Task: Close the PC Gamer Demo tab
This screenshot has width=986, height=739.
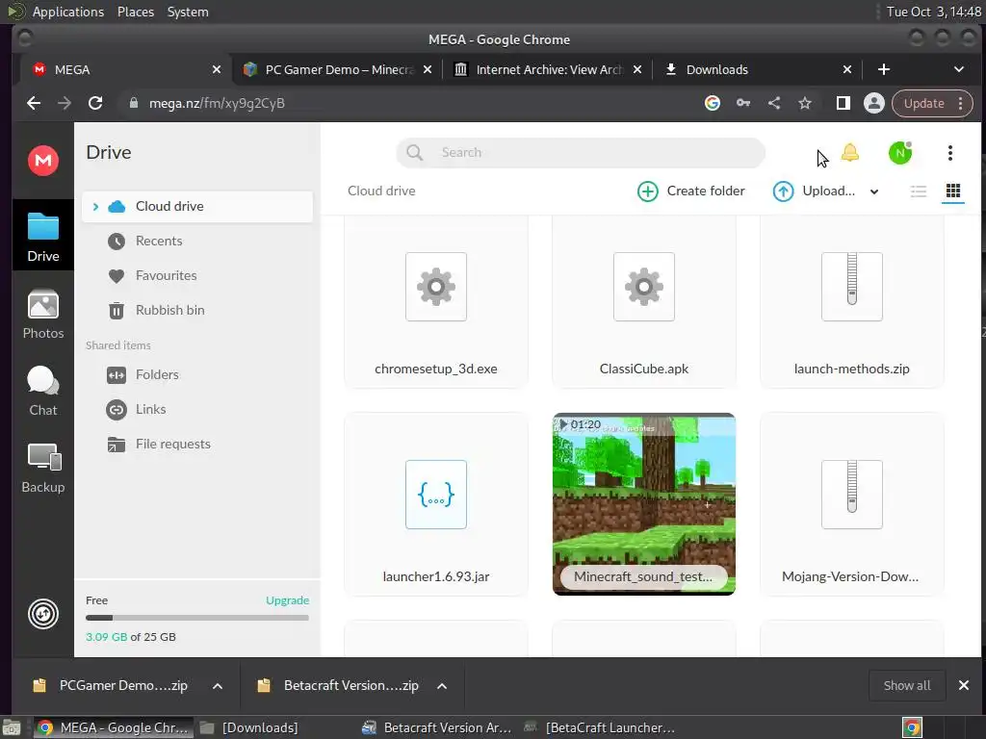Action: click(427, 69)
